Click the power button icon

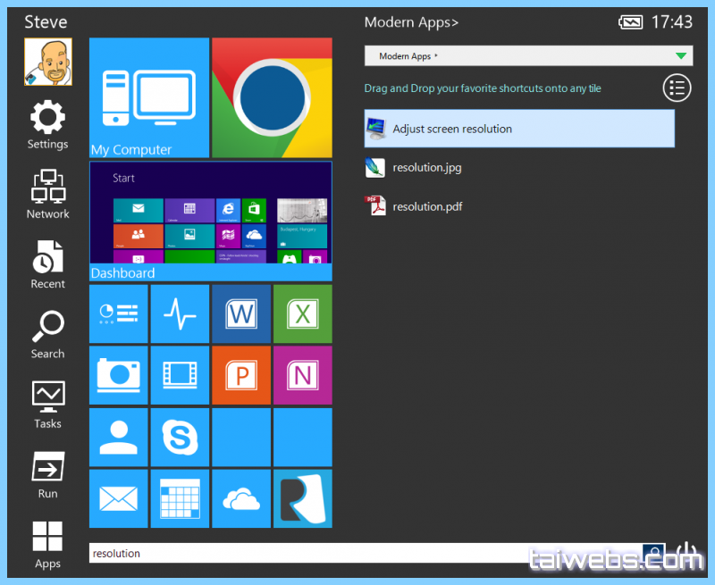(x=686, y=553)
